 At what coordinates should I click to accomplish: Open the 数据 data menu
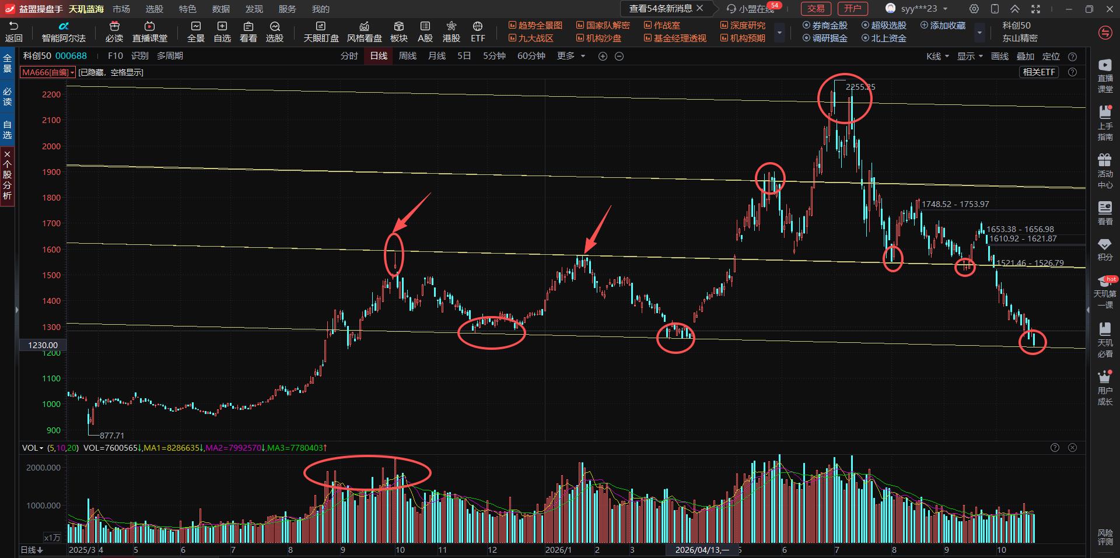tap(221, 9)
